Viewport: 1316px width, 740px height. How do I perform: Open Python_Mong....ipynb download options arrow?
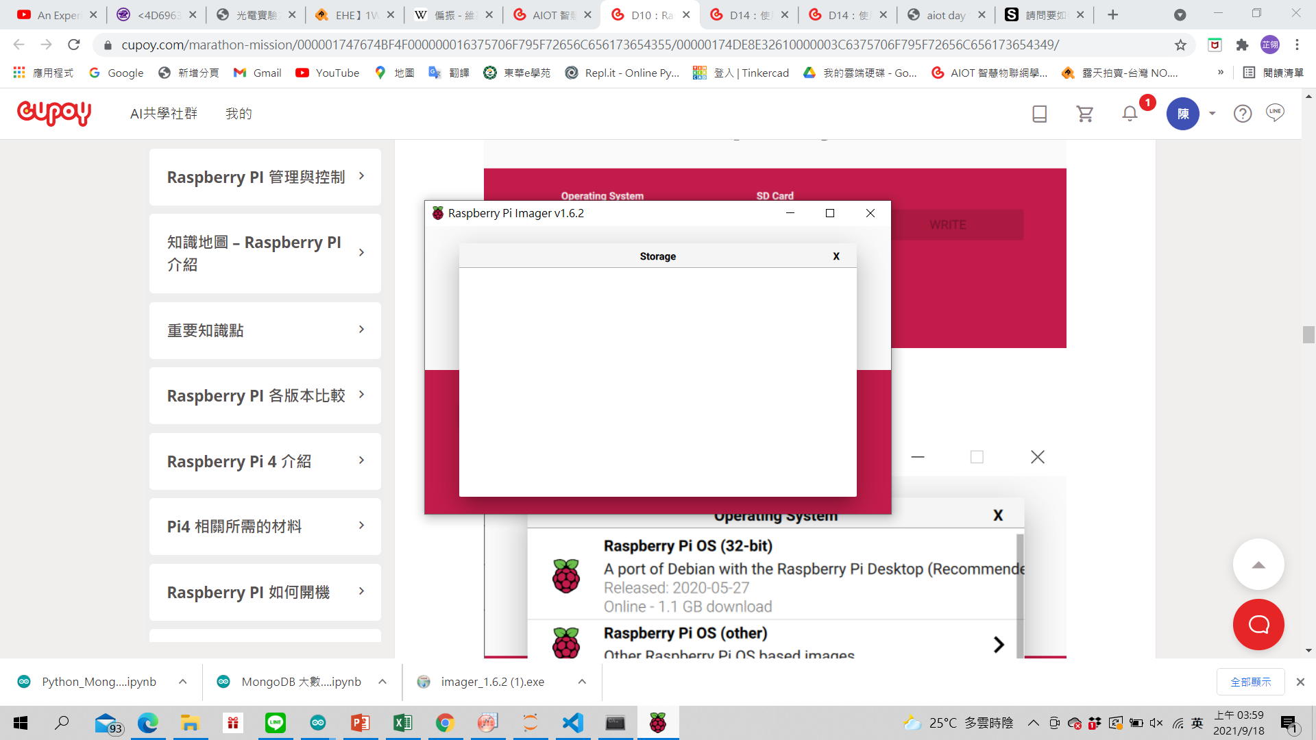(x=182, y=682)
